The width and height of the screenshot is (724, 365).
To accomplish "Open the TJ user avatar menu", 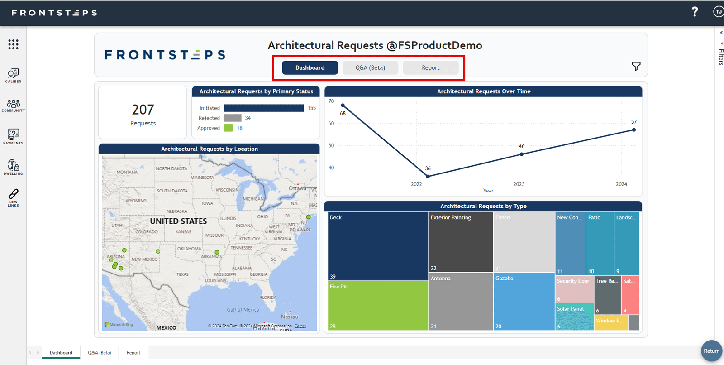I will click(x=718, y=12).
